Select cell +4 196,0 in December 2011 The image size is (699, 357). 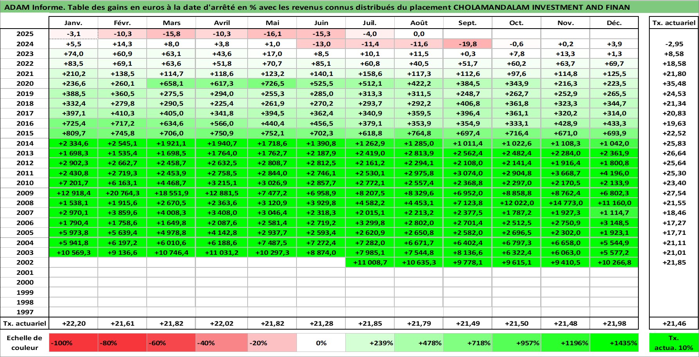coord(614,173)
